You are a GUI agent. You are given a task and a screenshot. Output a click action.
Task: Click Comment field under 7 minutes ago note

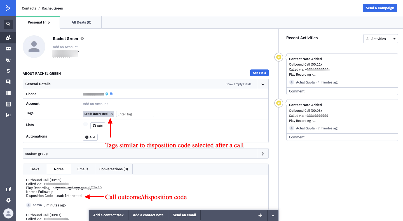coord(342,137)
